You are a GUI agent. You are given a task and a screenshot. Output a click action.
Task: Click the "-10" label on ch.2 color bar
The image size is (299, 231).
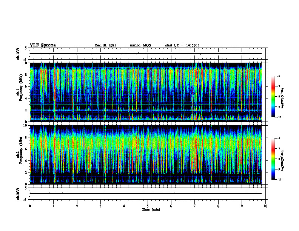[x=279, y=180]
